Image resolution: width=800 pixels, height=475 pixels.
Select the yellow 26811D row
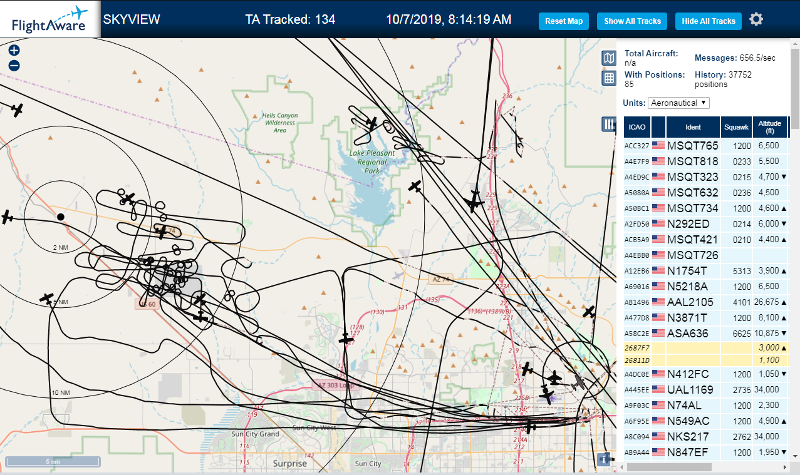705,360
